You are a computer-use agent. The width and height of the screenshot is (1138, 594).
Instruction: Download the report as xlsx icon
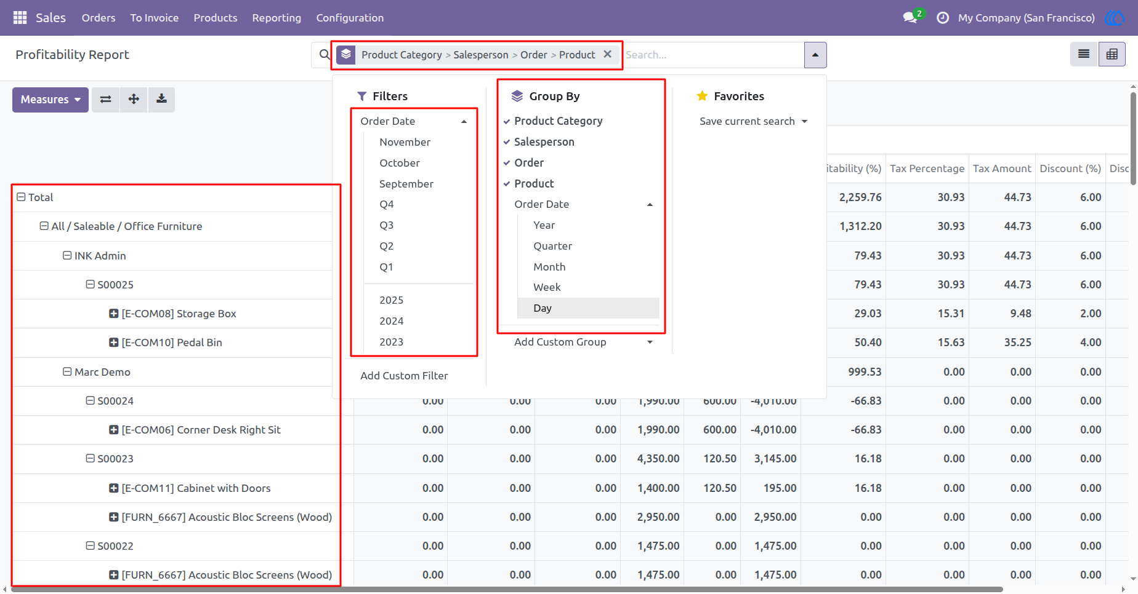(161, 99)
